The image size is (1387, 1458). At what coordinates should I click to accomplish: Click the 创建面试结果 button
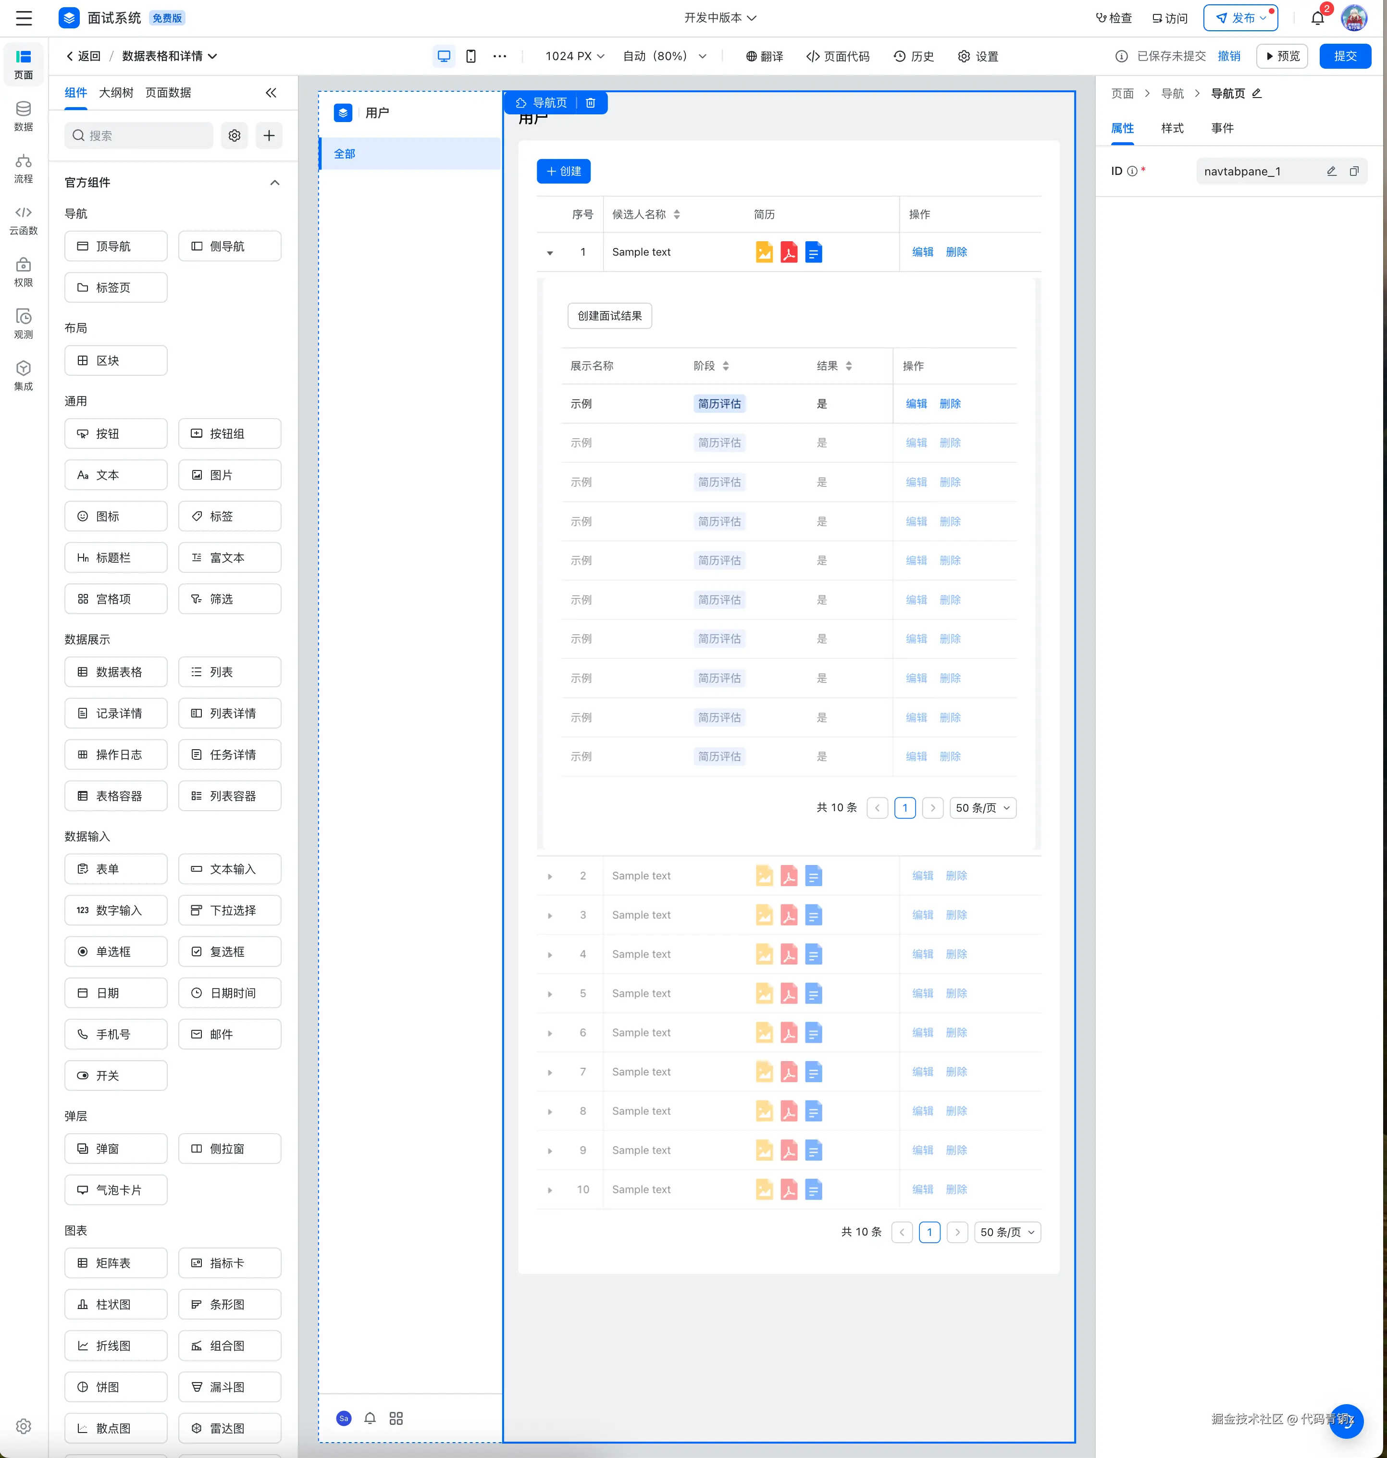click(x=609, y=316)
